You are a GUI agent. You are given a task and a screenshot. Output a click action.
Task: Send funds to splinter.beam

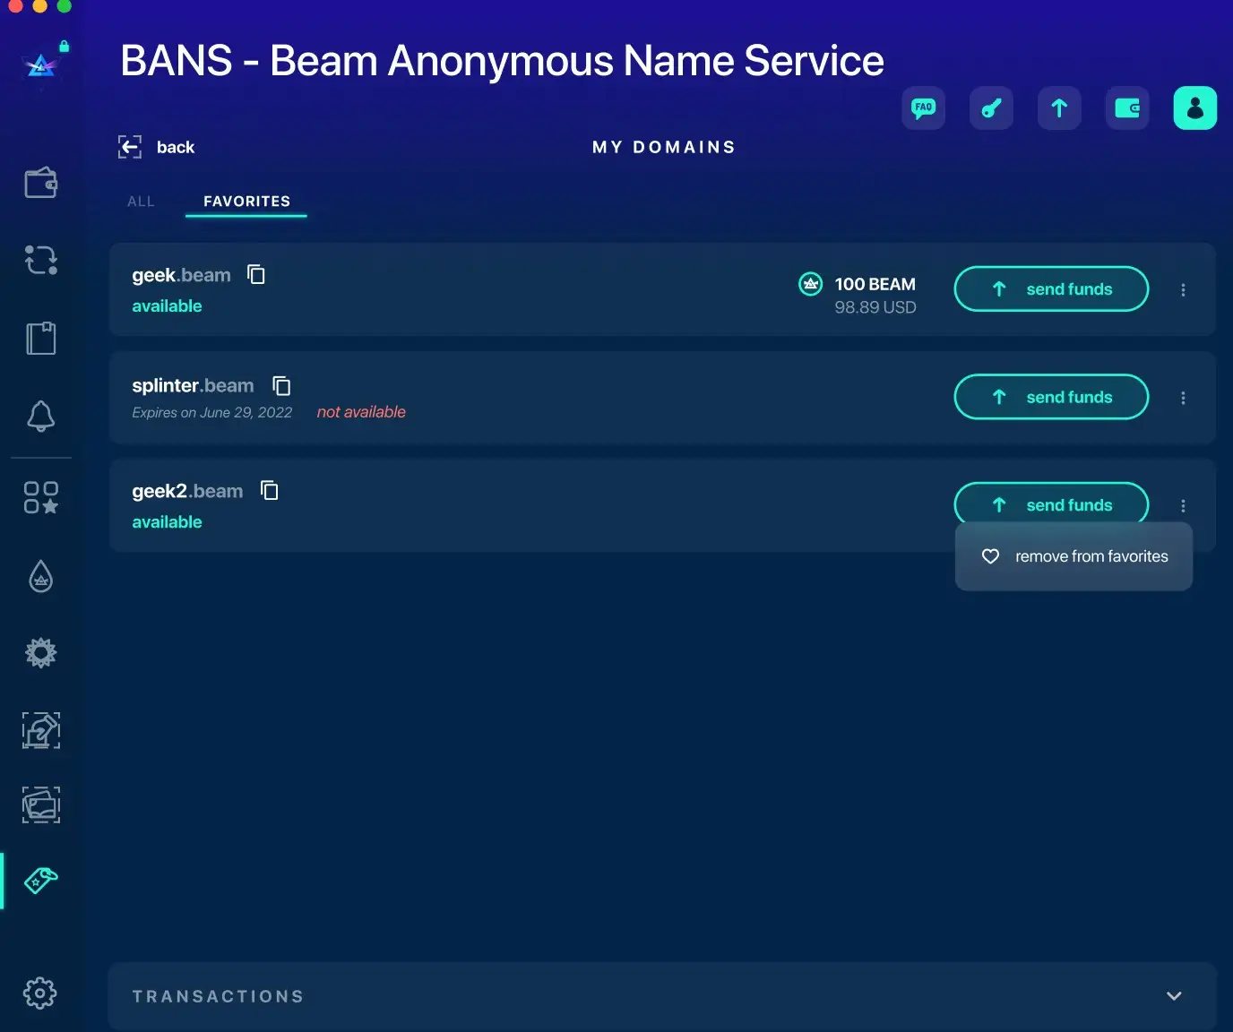(x=1051, y=397)
